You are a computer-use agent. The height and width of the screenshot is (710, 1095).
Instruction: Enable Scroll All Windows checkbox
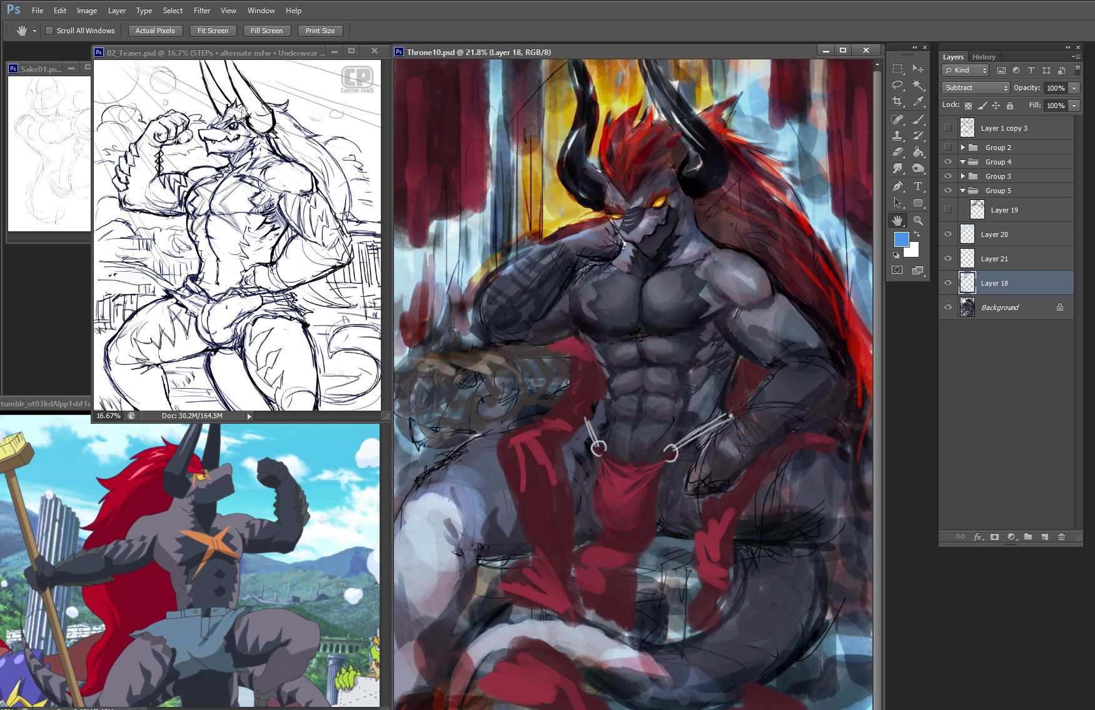[49, 31]
